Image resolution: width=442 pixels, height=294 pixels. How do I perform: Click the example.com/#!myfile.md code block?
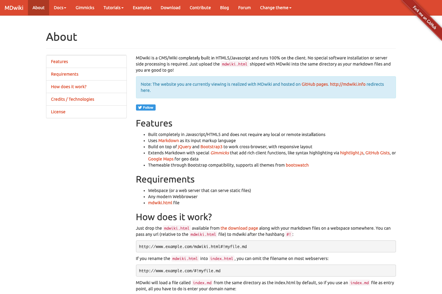[266, 271]
